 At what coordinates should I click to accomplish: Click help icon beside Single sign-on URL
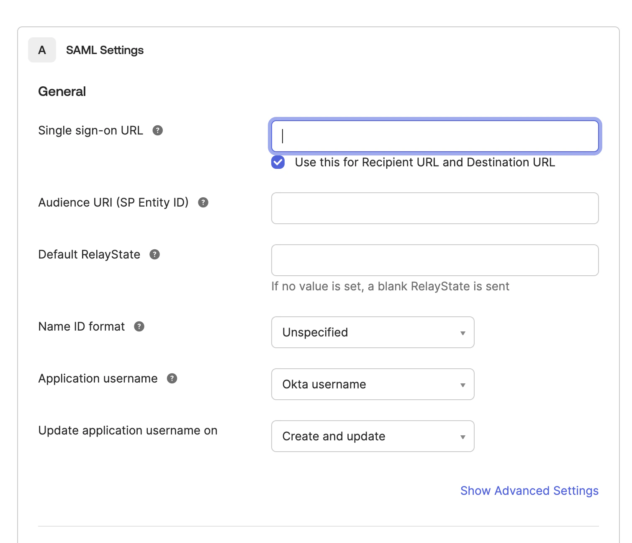tap(157, 130)
